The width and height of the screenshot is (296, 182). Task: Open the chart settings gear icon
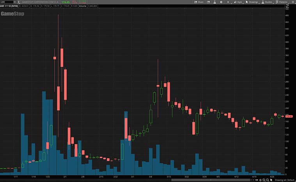221,2
